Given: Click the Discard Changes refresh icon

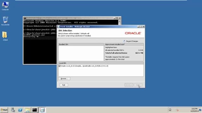Looking at the screenshot, I should coord(124,41).
